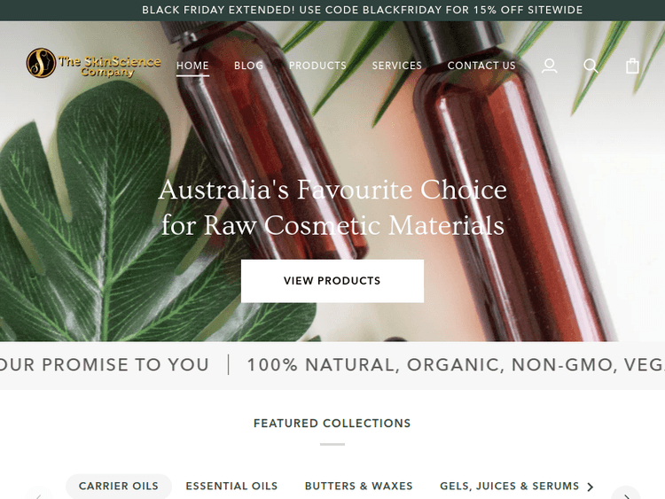
Task: Switch to Gels, Juices & Serums tab
Action: click(x=509, y=486)
